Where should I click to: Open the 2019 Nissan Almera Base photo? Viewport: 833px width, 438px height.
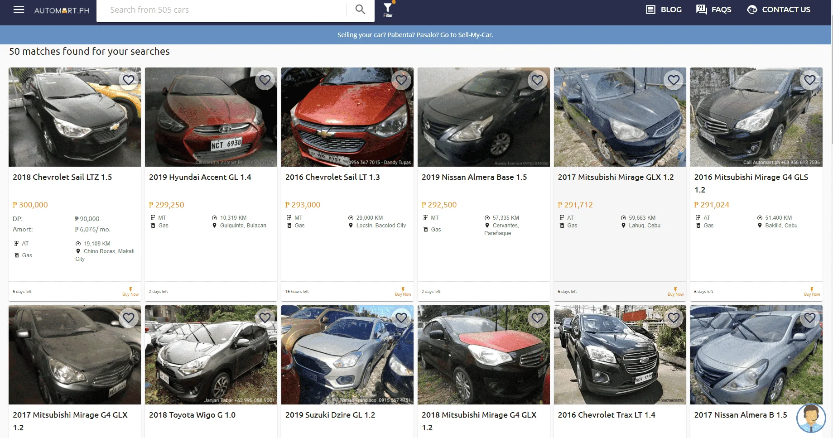[x=484, y=117]
